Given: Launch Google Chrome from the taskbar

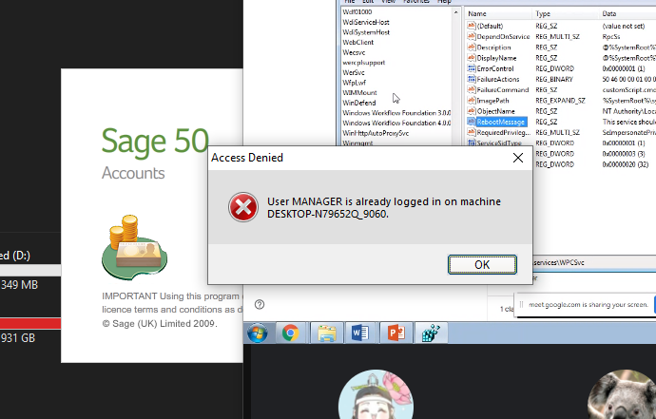Looking at the screenshot, I should tap(290, 333).
